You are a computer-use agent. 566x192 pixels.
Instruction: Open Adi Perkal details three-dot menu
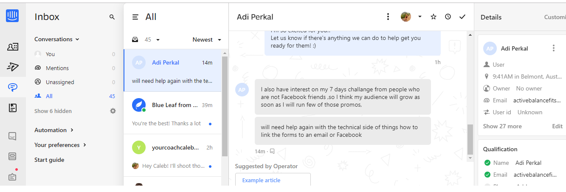(x=553, y=48)
